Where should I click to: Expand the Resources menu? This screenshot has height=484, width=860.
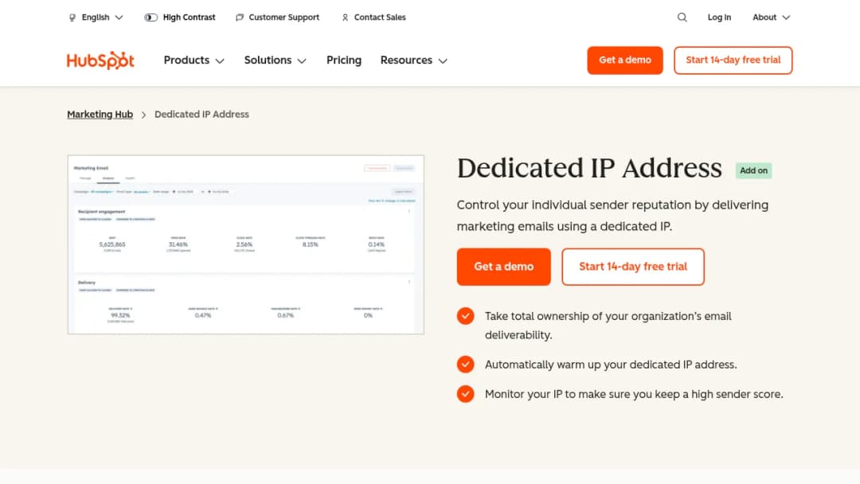point(414,60)
